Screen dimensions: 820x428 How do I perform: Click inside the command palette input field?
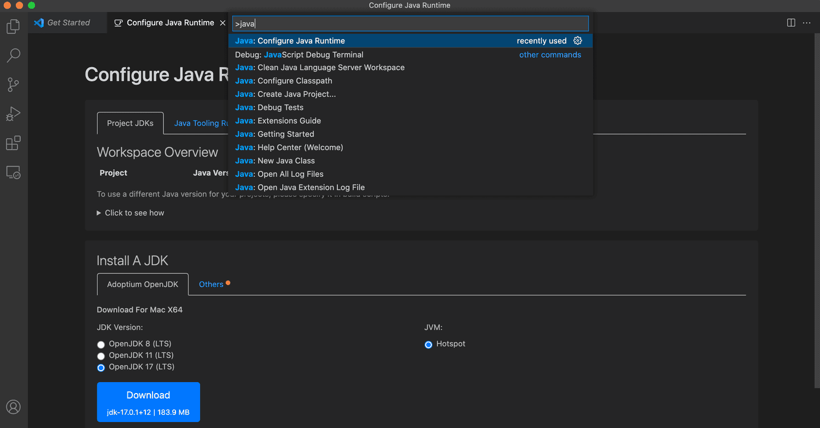(410, 23)
